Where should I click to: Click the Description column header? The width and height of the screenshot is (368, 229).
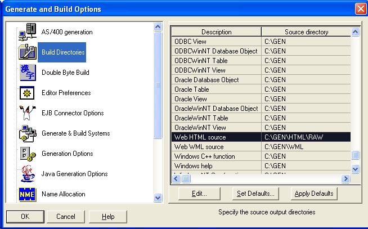click(x=217, y=32)
